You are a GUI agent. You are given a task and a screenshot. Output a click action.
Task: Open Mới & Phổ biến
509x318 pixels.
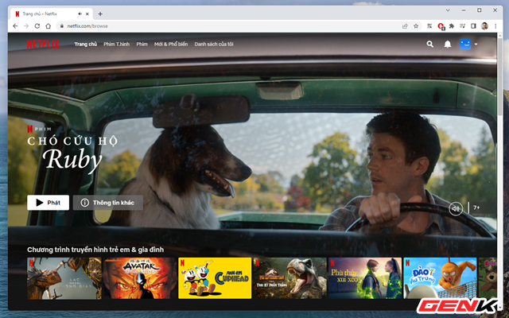pyautogui.click(x=171, y=45)
